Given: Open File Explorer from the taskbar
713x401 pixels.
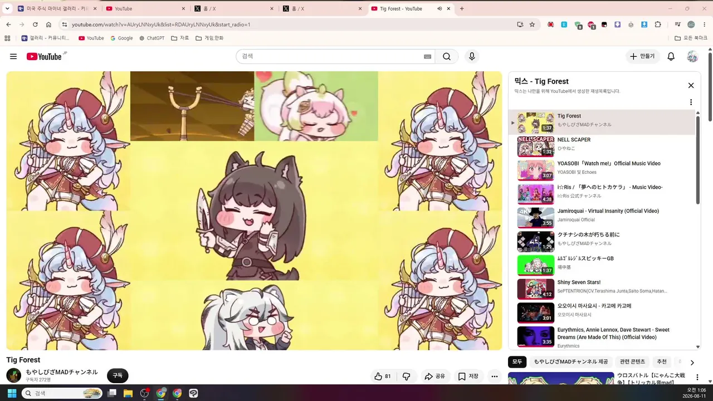Looking at the screenshot, I should 128,393.
